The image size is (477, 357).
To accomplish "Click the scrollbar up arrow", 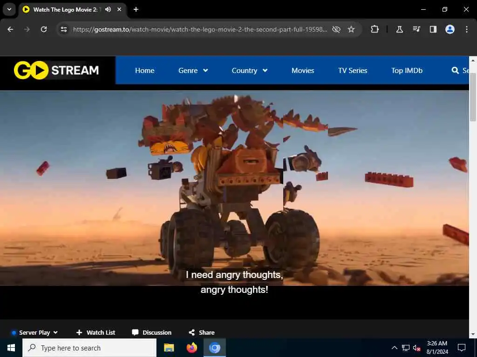I will pyautogui.click(x=473, y=60).
